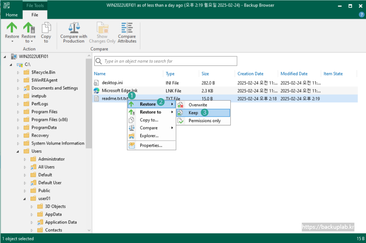Select the Public folder in tree
This screenshot has width=366, height=243.
click(x=44, y=191)
